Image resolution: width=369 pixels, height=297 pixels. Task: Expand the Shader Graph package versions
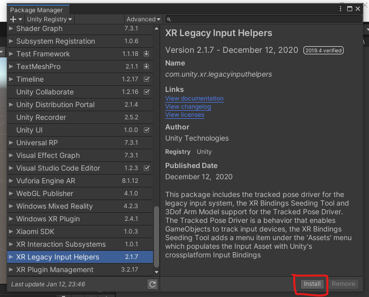point(11,28)
